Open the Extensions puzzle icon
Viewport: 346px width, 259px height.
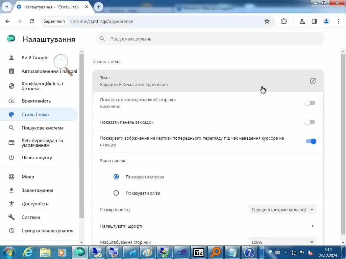tap(284, 21)
